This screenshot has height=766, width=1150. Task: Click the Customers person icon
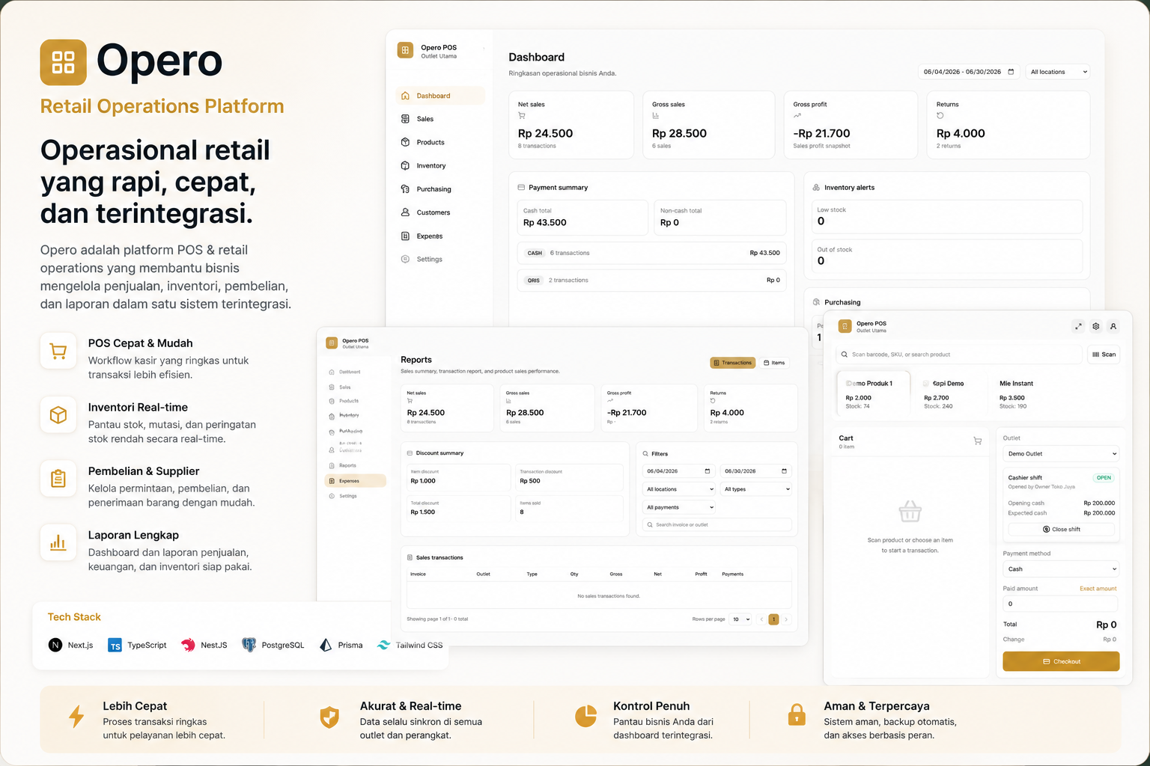pyautogui.click(x=405, y=212)
